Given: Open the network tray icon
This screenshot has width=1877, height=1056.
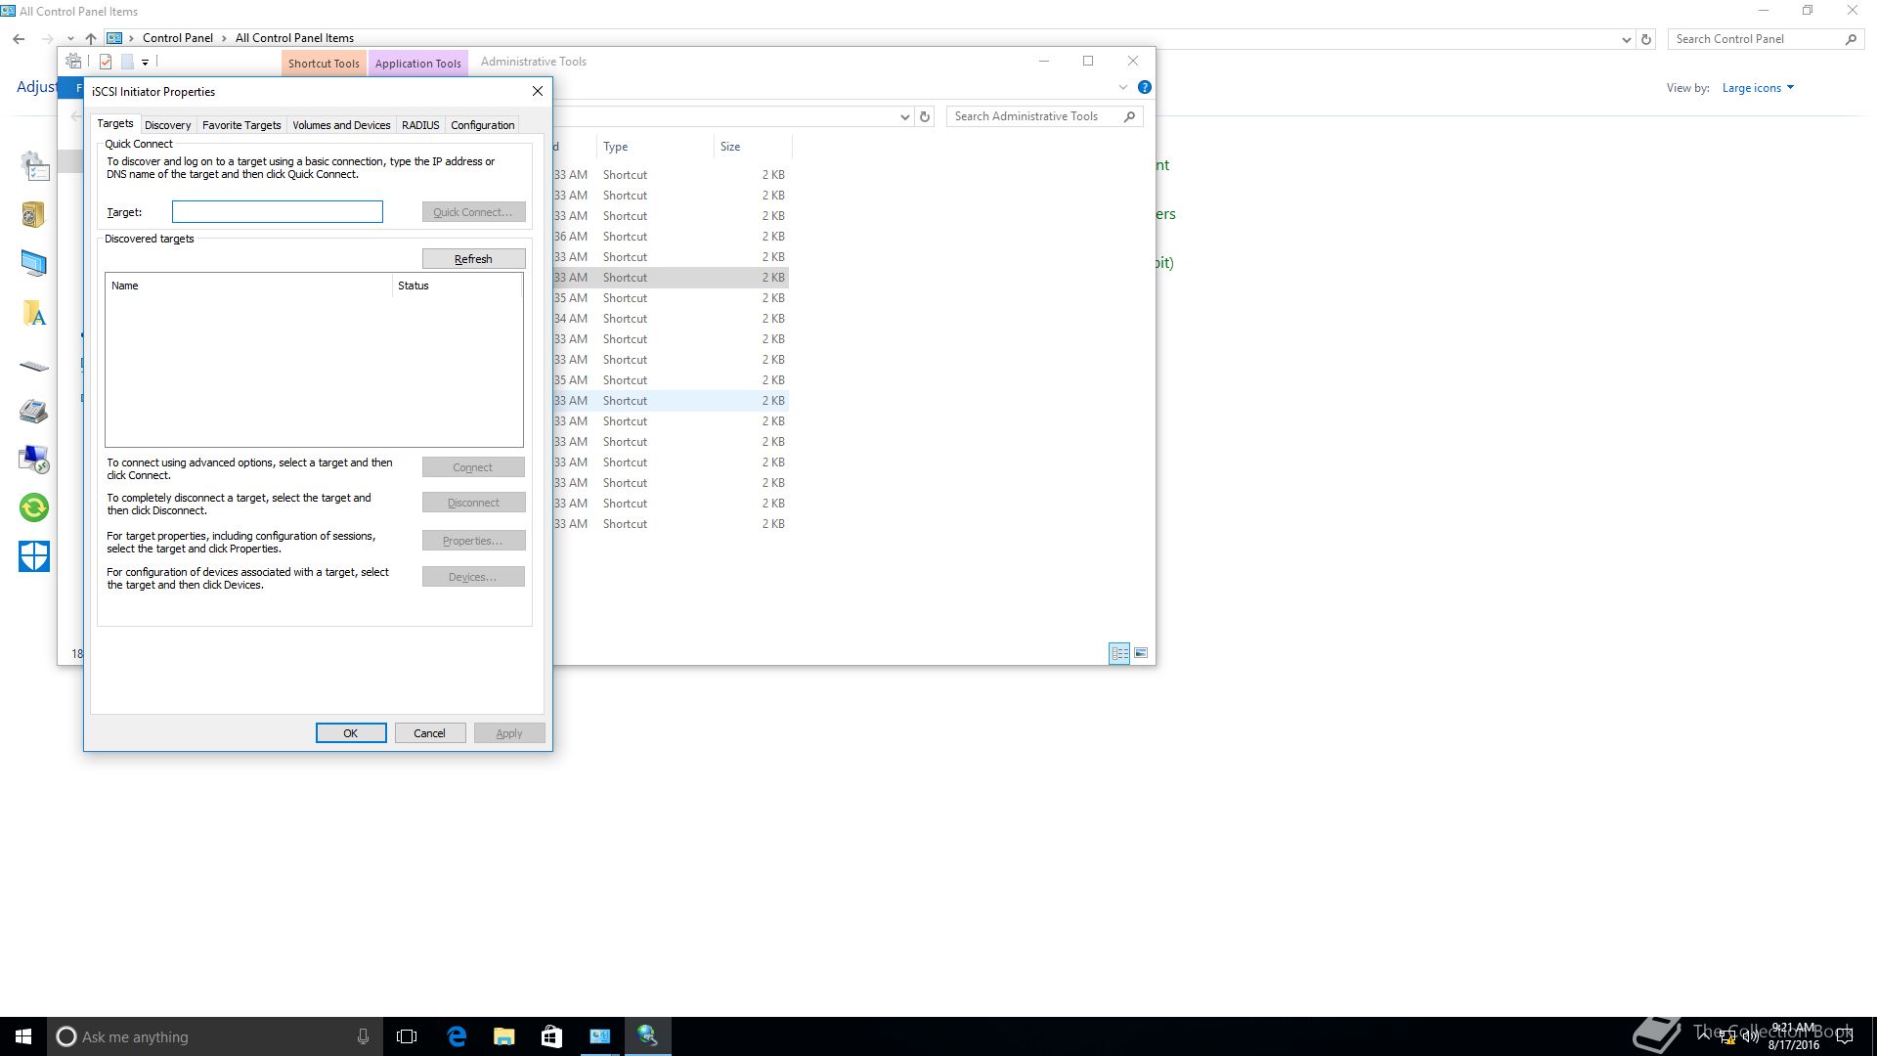Looking at the screenshot, I should [1727, 1037].
